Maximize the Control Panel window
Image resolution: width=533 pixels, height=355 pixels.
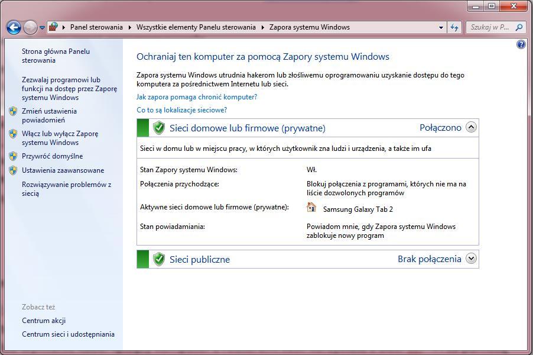tap(492, 6)
